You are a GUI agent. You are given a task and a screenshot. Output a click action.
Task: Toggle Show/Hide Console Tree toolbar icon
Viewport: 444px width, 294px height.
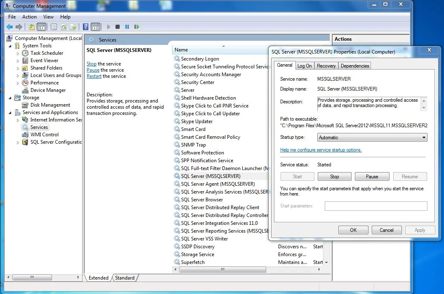[42, 27]
